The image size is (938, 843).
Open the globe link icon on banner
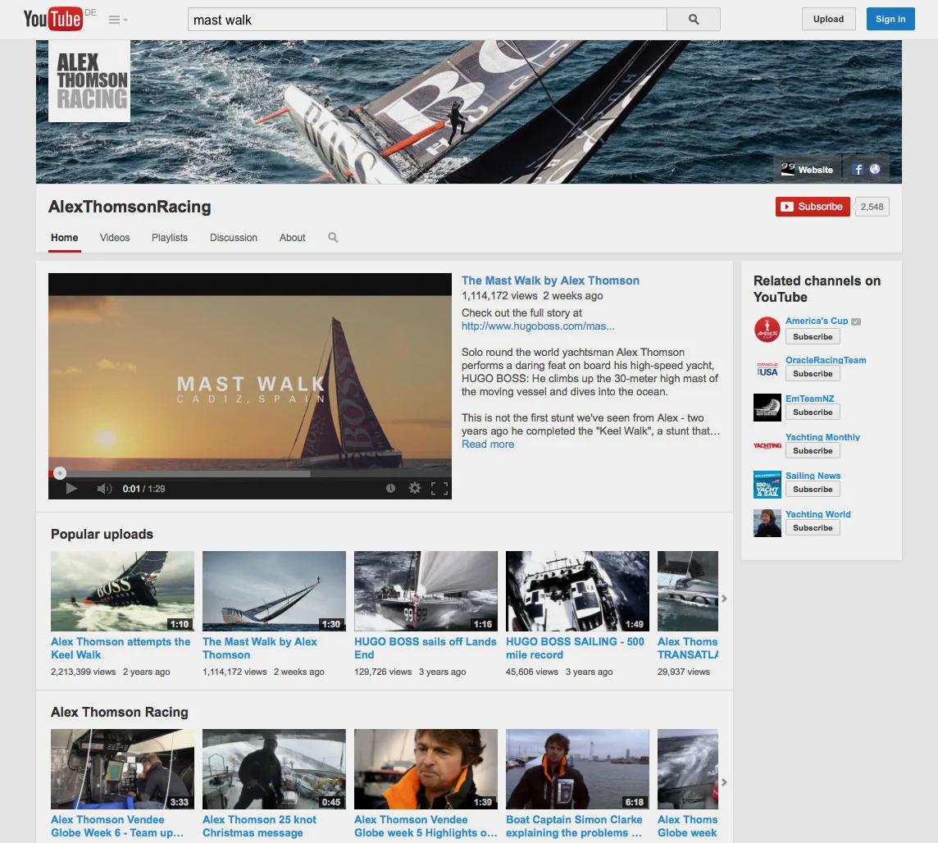(875, 169)
